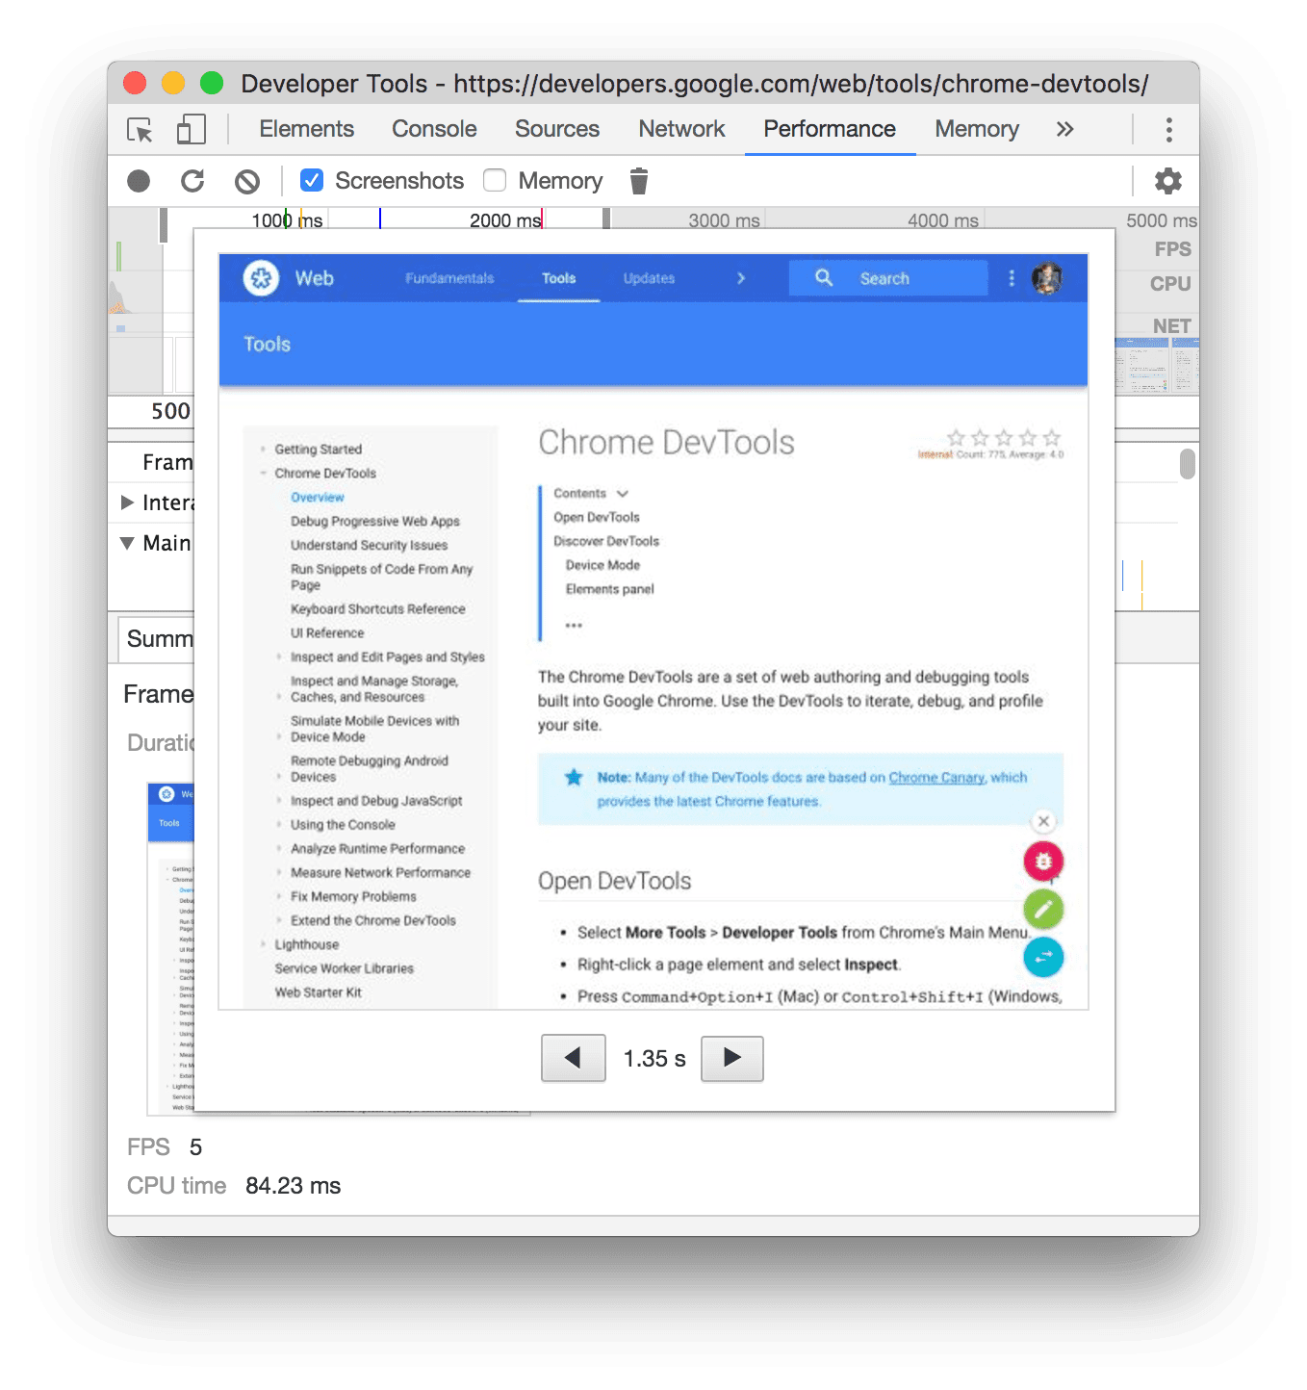Click the blue swap arrows floating button
1307x1390 pixels.
coord(1043,957)
